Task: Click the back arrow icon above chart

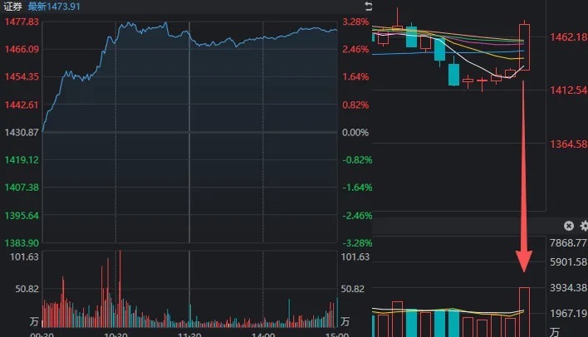Action: tap(368, 6)
